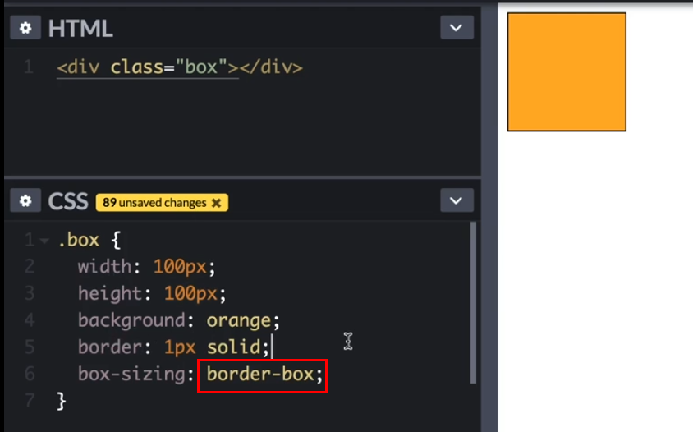The height and width of the screenshot is (432, 693).
Task: Dismiss the 89 unsaved changes badge
Action: (x=216, y=203)
